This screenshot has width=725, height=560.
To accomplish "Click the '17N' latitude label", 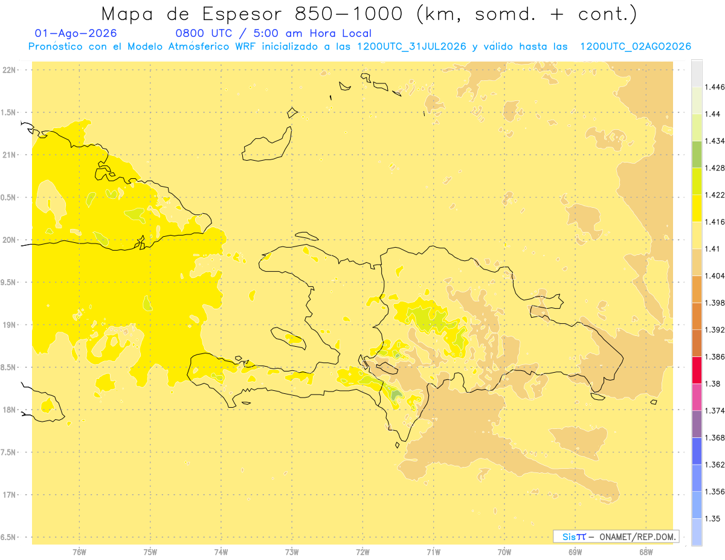I will (x=9, y=495).
